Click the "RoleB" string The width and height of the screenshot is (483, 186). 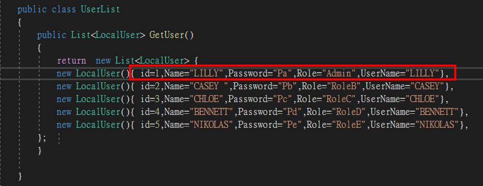tap(344, 86)
